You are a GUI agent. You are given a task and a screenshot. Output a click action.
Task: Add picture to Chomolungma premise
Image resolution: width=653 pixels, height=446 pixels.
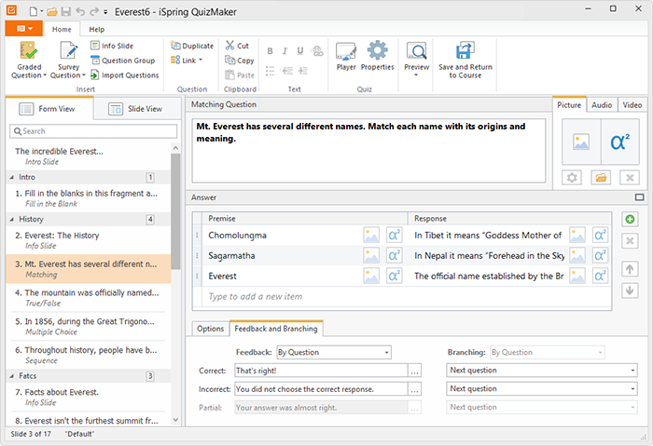click(371, 236)
